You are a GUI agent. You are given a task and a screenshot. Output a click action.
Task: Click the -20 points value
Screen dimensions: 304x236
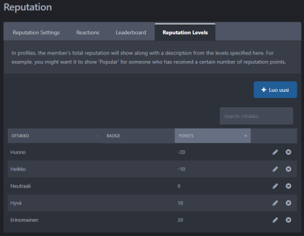[181, 152]
